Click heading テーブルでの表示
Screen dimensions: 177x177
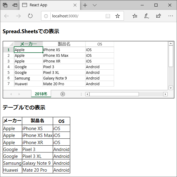point(24,107)
